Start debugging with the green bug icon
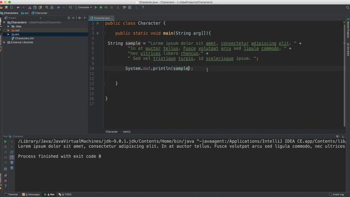 click(101, 7)
